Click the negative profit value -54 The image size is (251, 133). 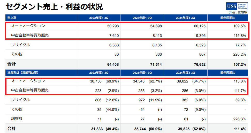click(x=142, y=110)
